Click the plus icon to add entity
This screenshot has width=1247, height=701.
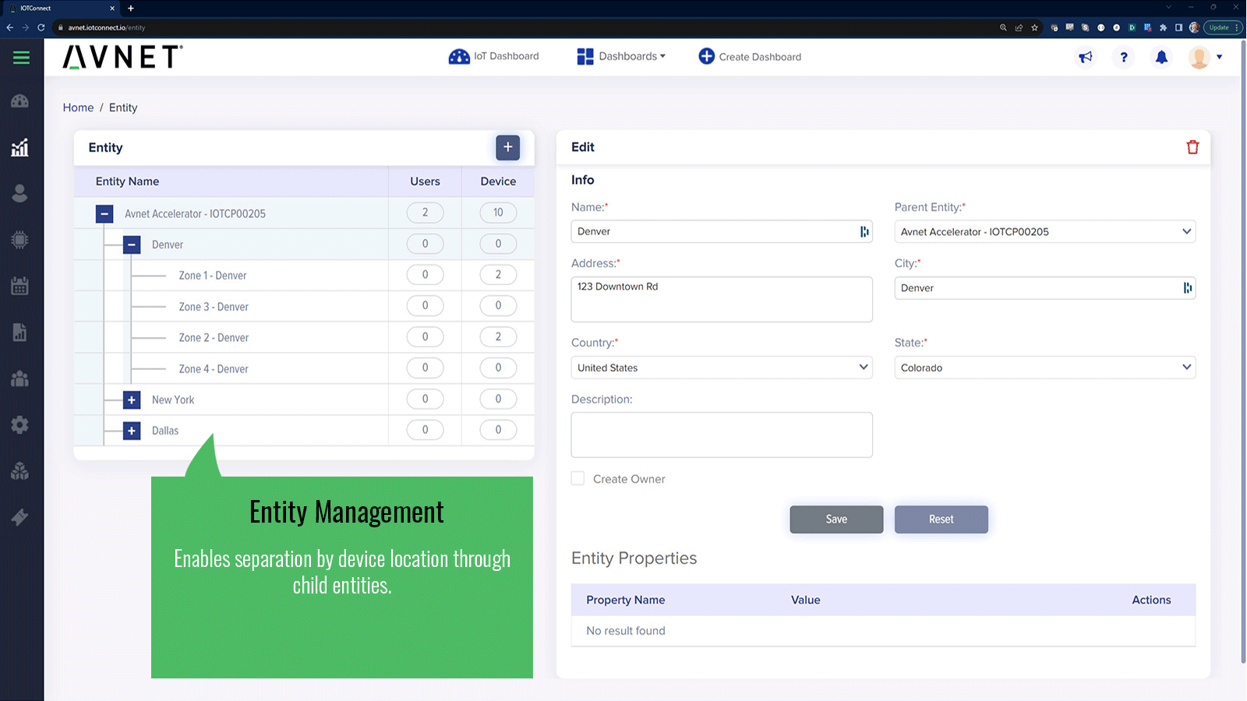[x=507, y=147]
